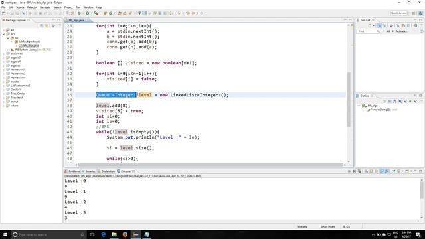Viewport: 425px width, 239px height.
Task: Collapse the bfs_algo class in Outline
Action: click(359, 106)
